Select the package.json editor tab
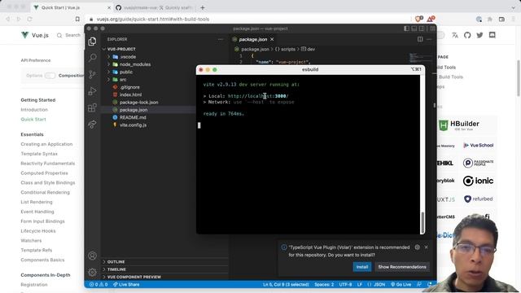 pyautogui.click(x=253, y=39)
